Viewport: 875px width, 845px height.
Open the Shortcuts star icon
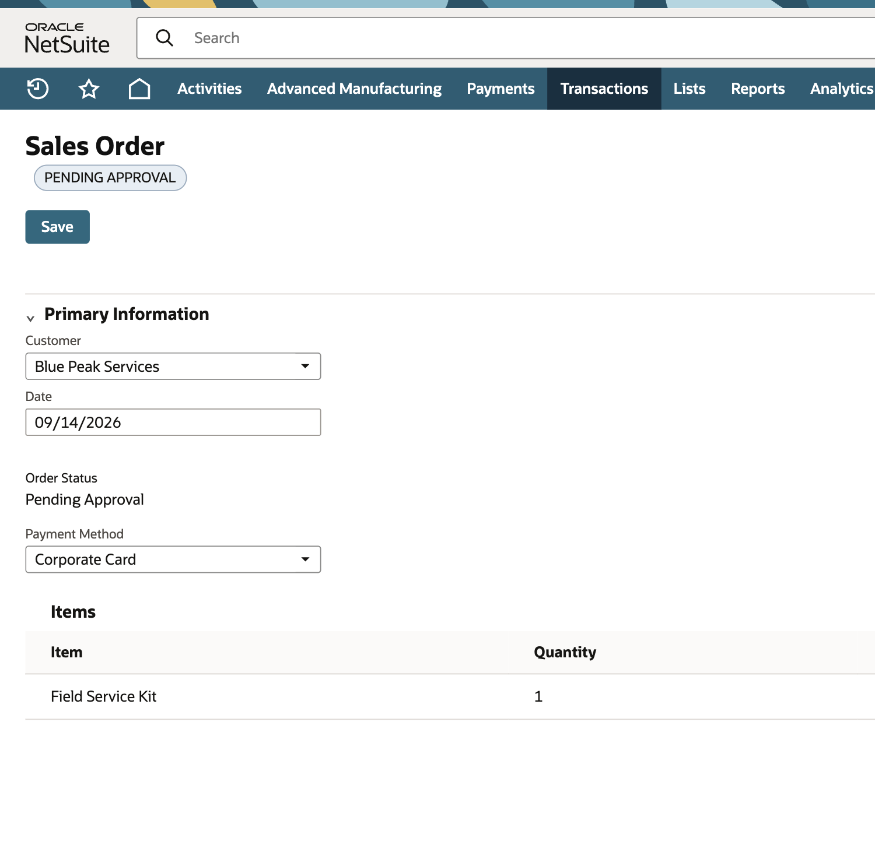(x=89, y=89)
